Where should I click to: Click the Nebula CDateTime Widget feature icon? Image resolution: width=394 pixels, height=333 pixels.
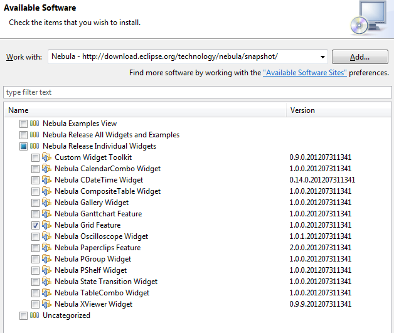tap(46, 180)
